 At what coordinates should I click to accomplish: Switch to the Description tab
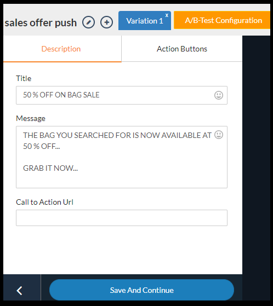61,49
